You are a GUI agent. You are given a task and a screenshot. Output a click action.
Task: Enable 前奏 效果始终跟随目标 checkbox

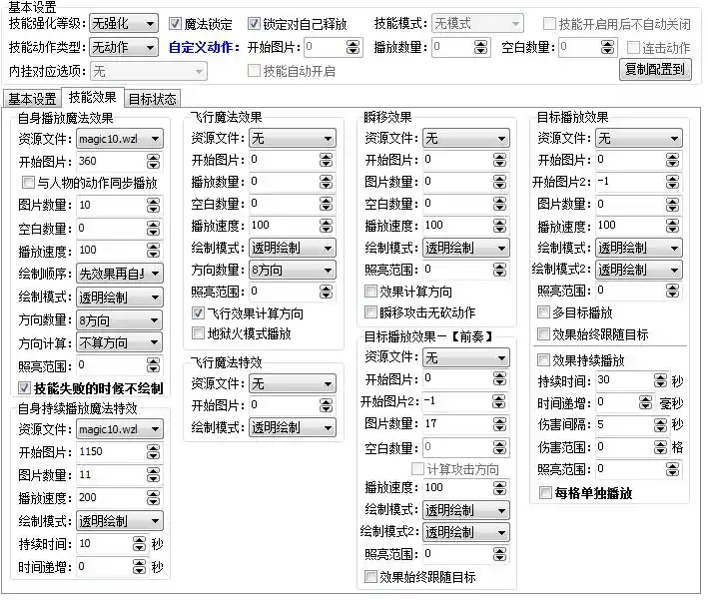coord(370,577)
